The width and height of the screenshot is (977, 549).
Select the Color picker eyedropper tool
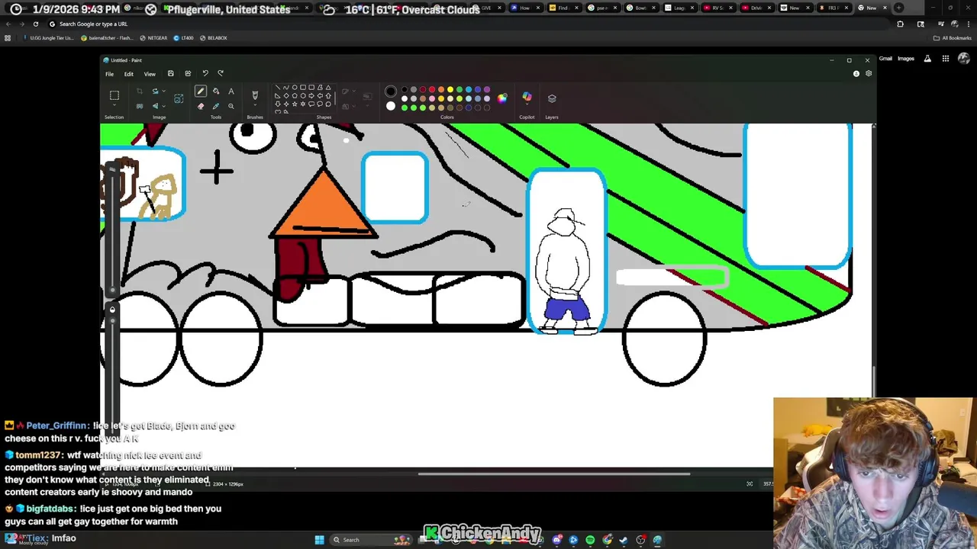pyautogui.click(x=216, y=105)
